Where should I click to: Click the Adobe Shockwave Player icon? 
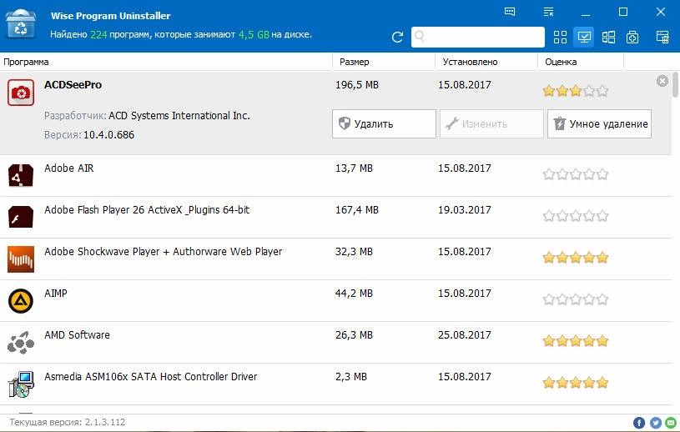coord(20,259)
